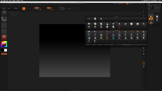Open the red MatCap material selector
Image resolution: width=162 pixels, height=91 pixels.
(4, 37)
